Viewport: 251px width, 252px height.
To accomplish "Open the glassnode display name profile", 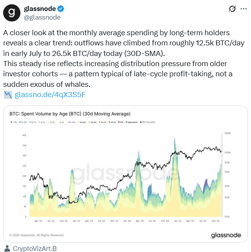I will coord(39,9).
